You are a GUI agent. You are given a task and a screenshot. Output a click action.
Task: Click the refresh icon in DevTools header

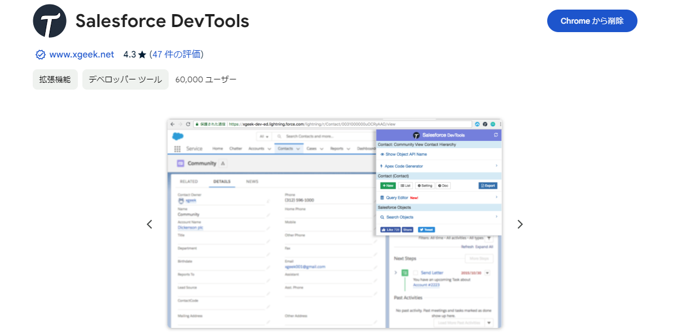(495, 135)
